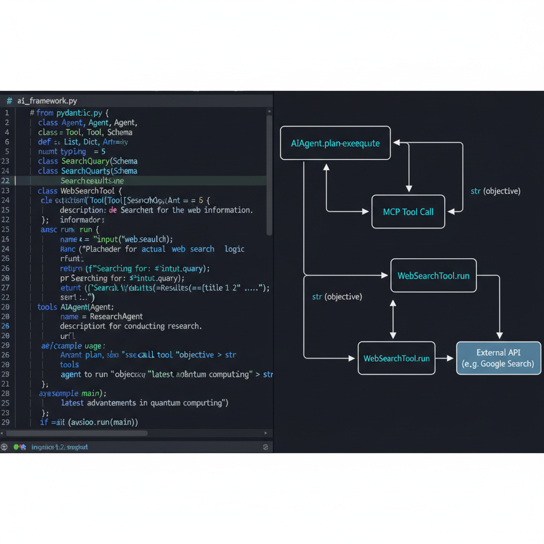Click the line 'class SearchQuarts(Schema'
Screen dimensions: 544x544
coord(88,171)
